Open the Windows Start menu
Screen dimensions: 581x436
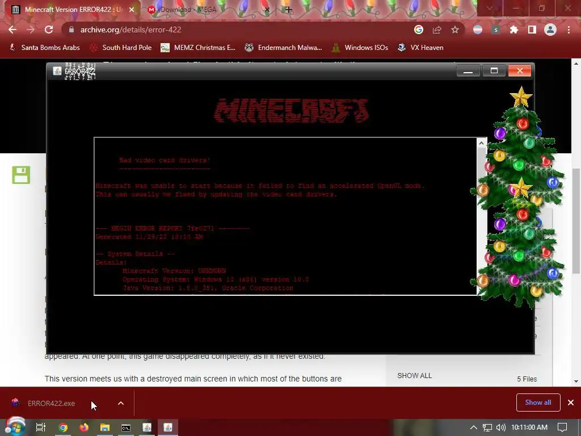click(x=15, y=427)
